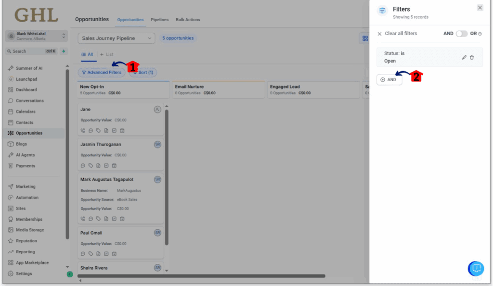Open Sites section
This screenshot has width=493, height=286.
(20, 209)
